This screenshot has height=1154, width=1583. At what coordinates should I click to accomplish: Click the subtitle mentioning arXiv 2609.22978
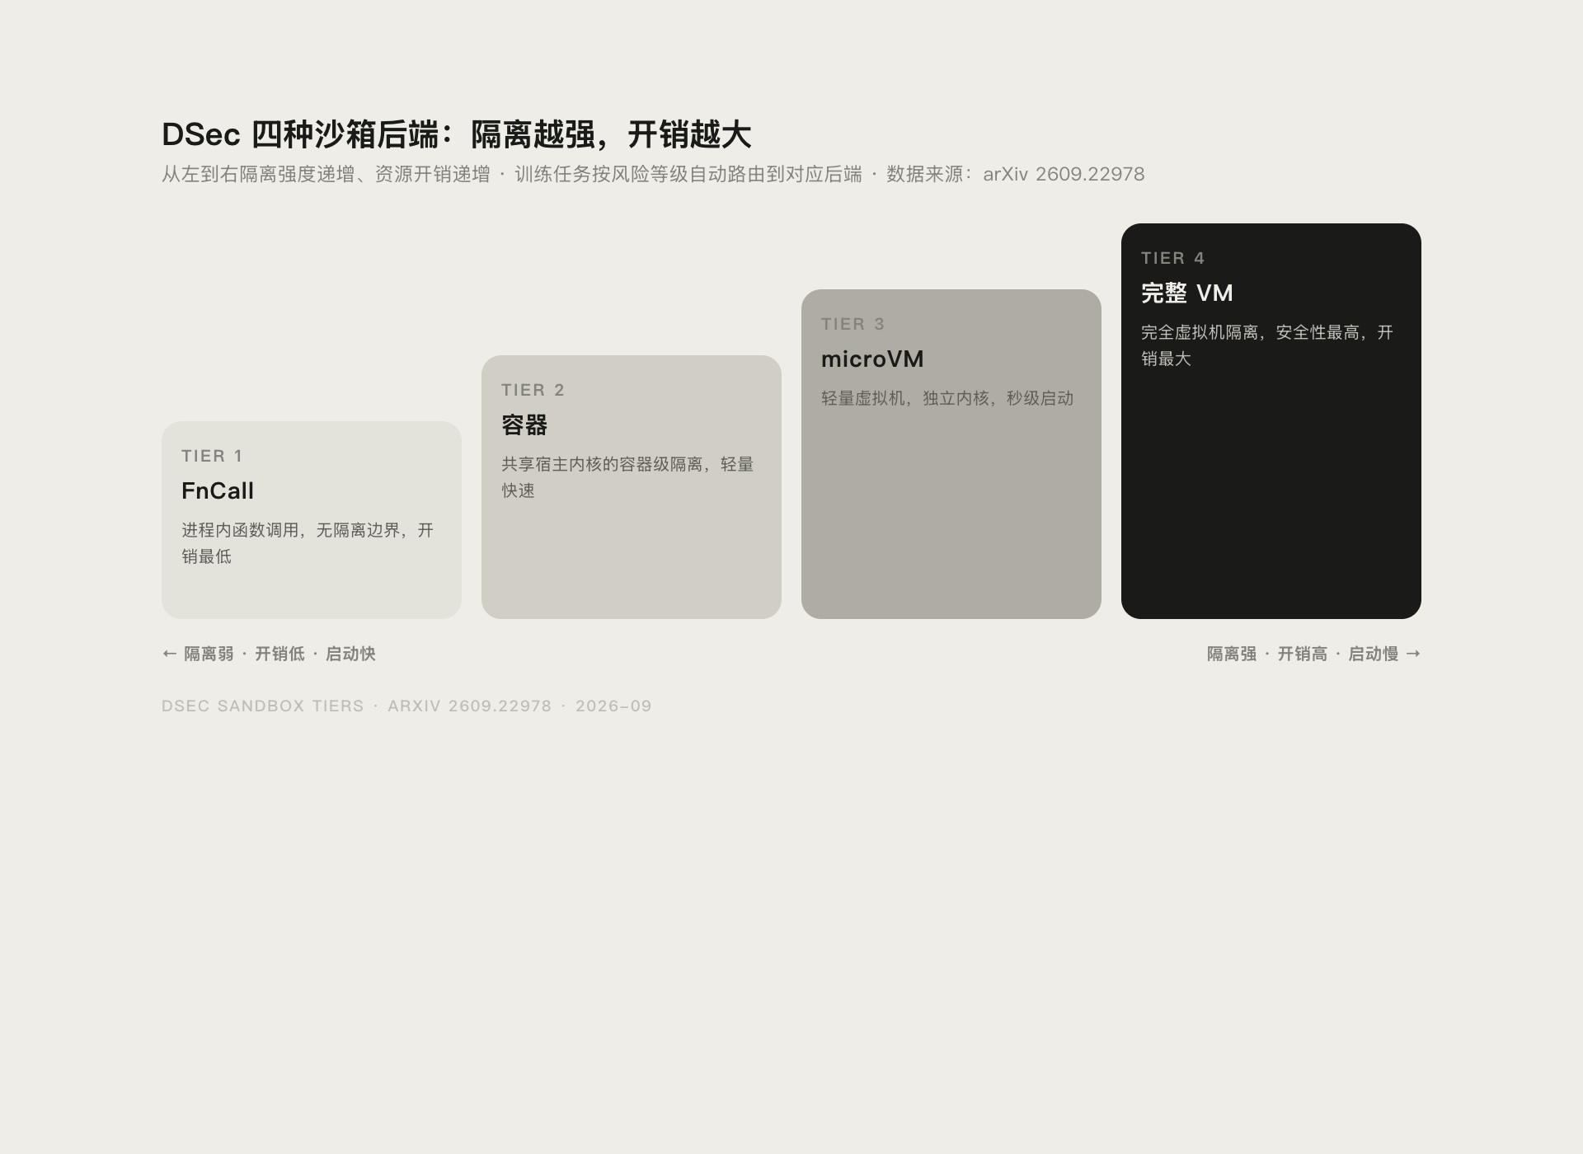tap(653, 174)
